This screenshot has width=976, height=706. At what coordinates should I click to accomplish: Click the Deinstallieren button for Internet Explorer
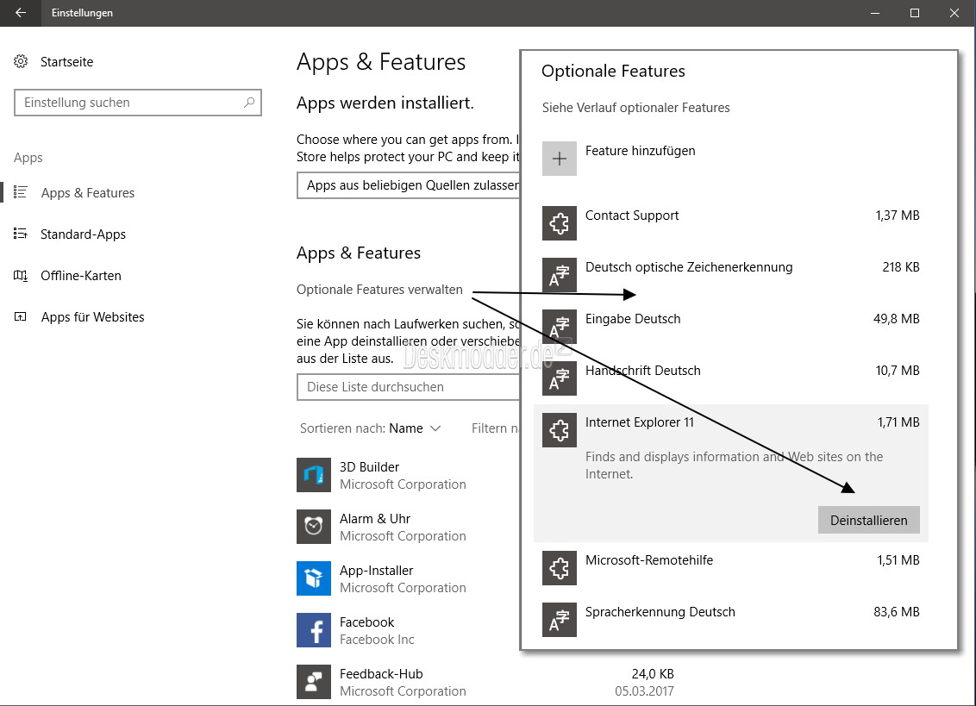coord(868,520)
